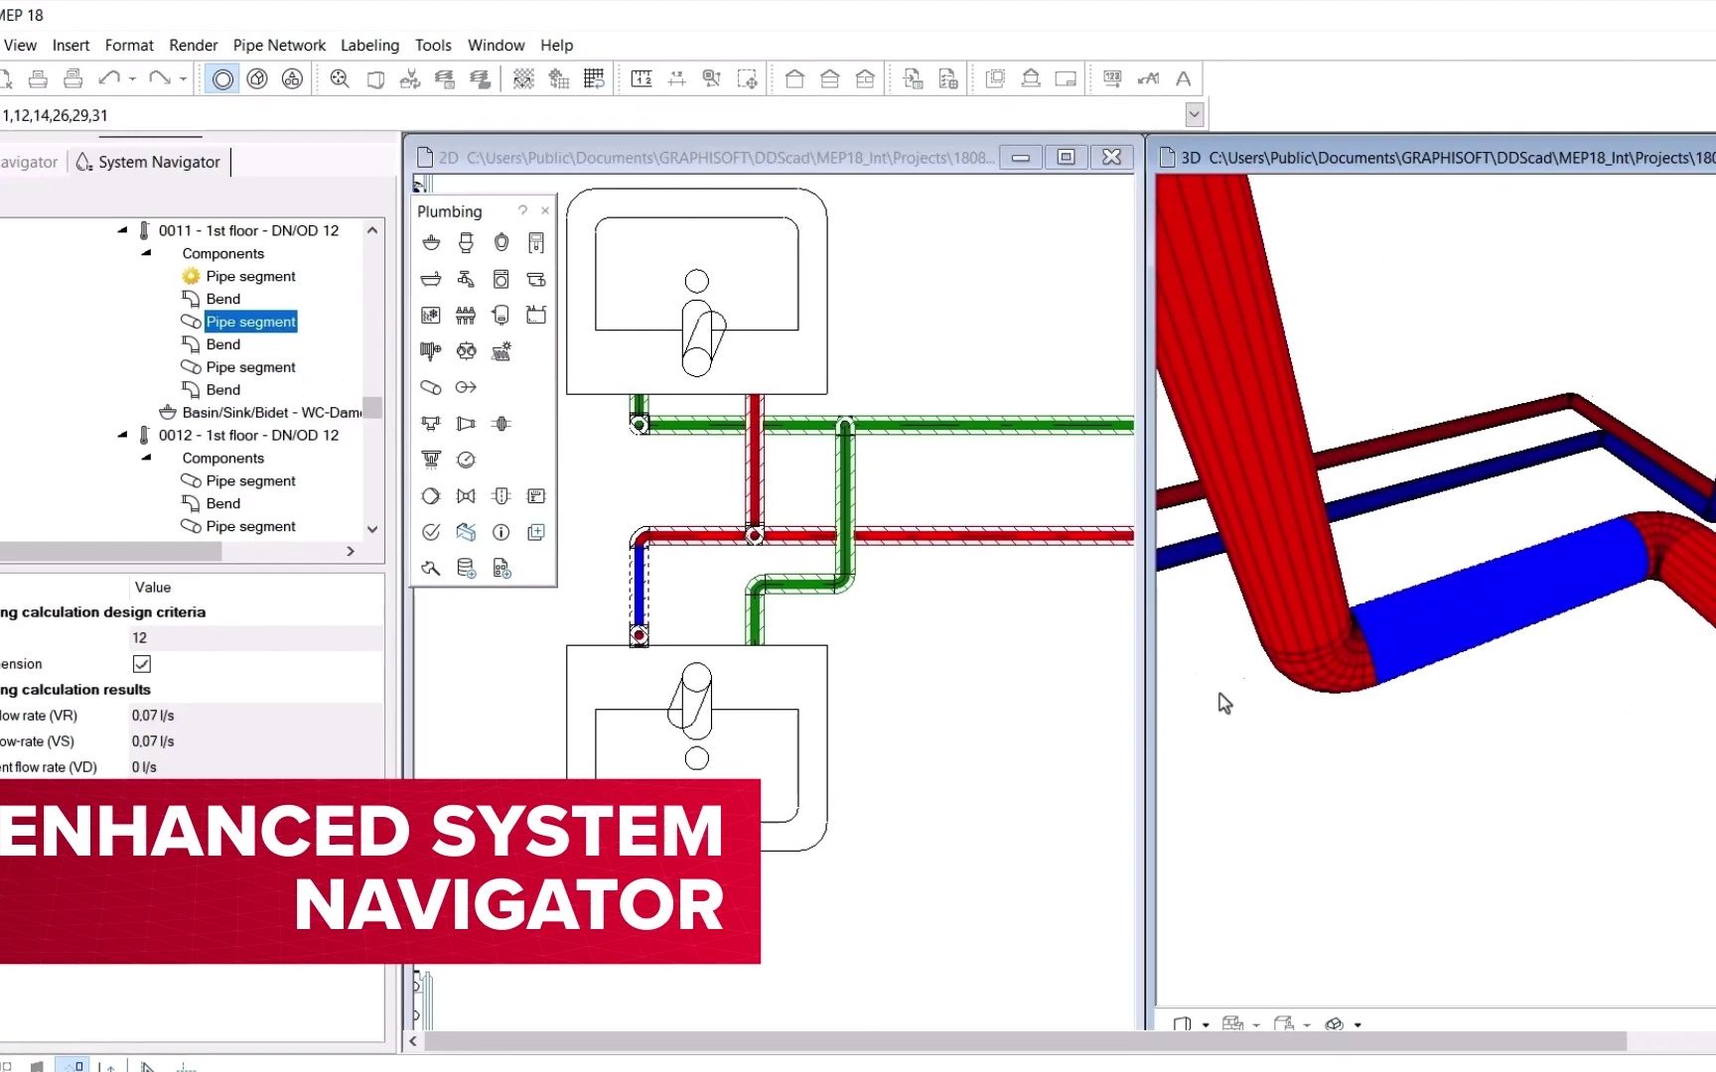
Task: Select the toilet icon in Plumbing palette
Action: [x=466, y=243]
